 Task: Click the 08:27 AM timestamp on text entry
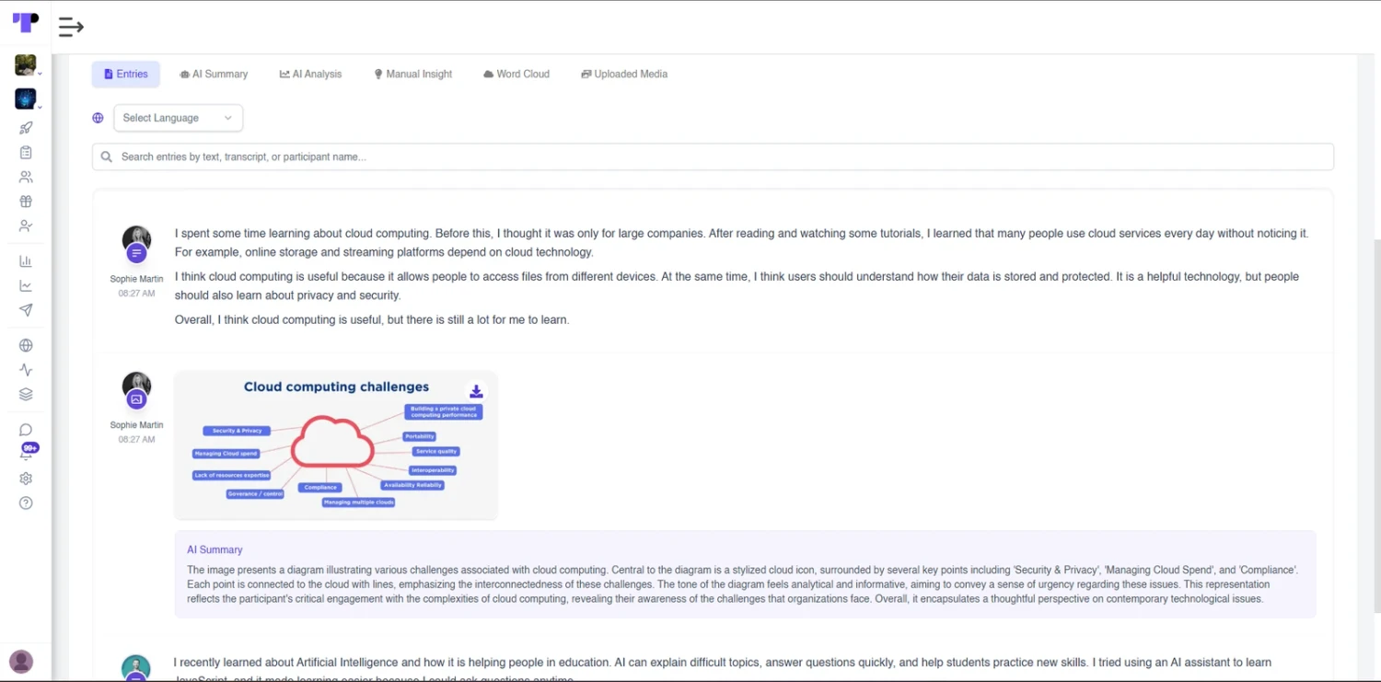(x=136, y=294)
